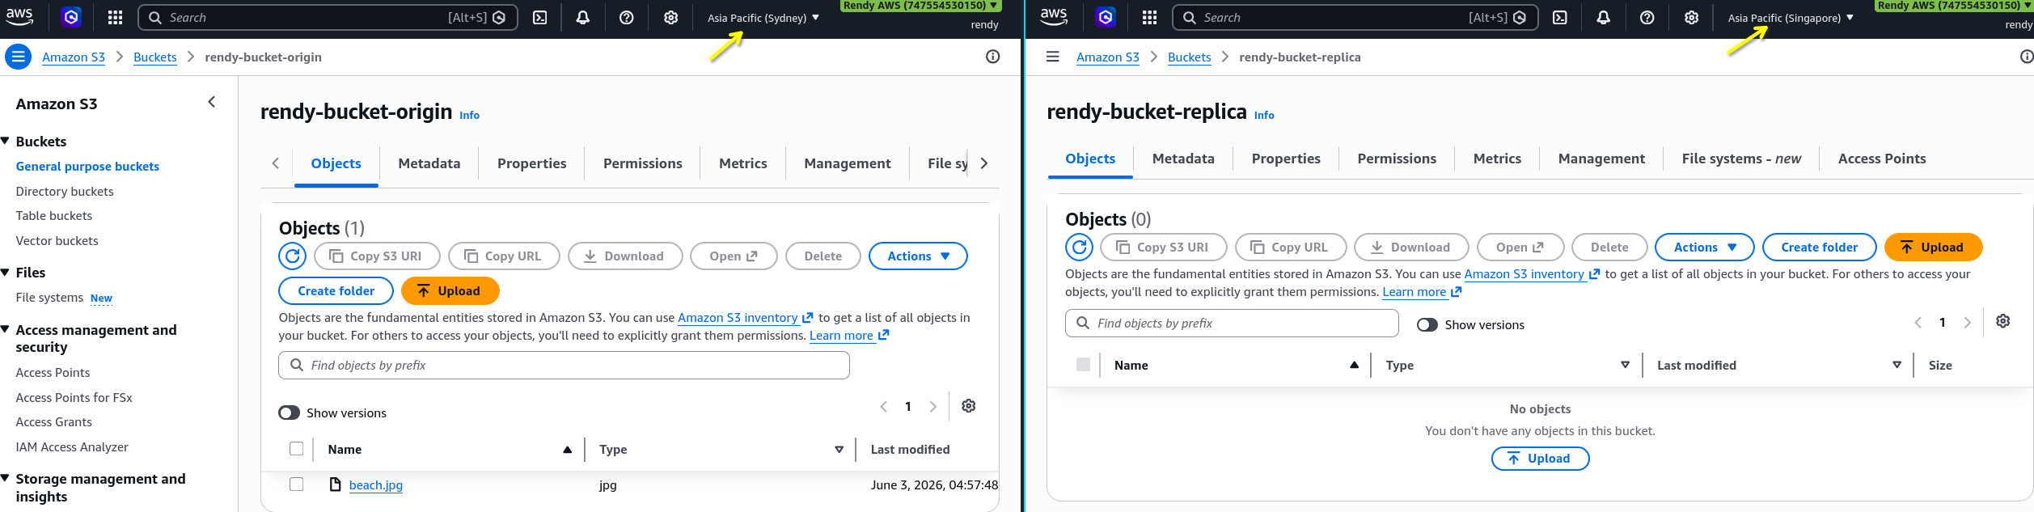Click the top Search box in the replica window
This screenshot has width=2034, height=512.
(x=1355, y=18)
